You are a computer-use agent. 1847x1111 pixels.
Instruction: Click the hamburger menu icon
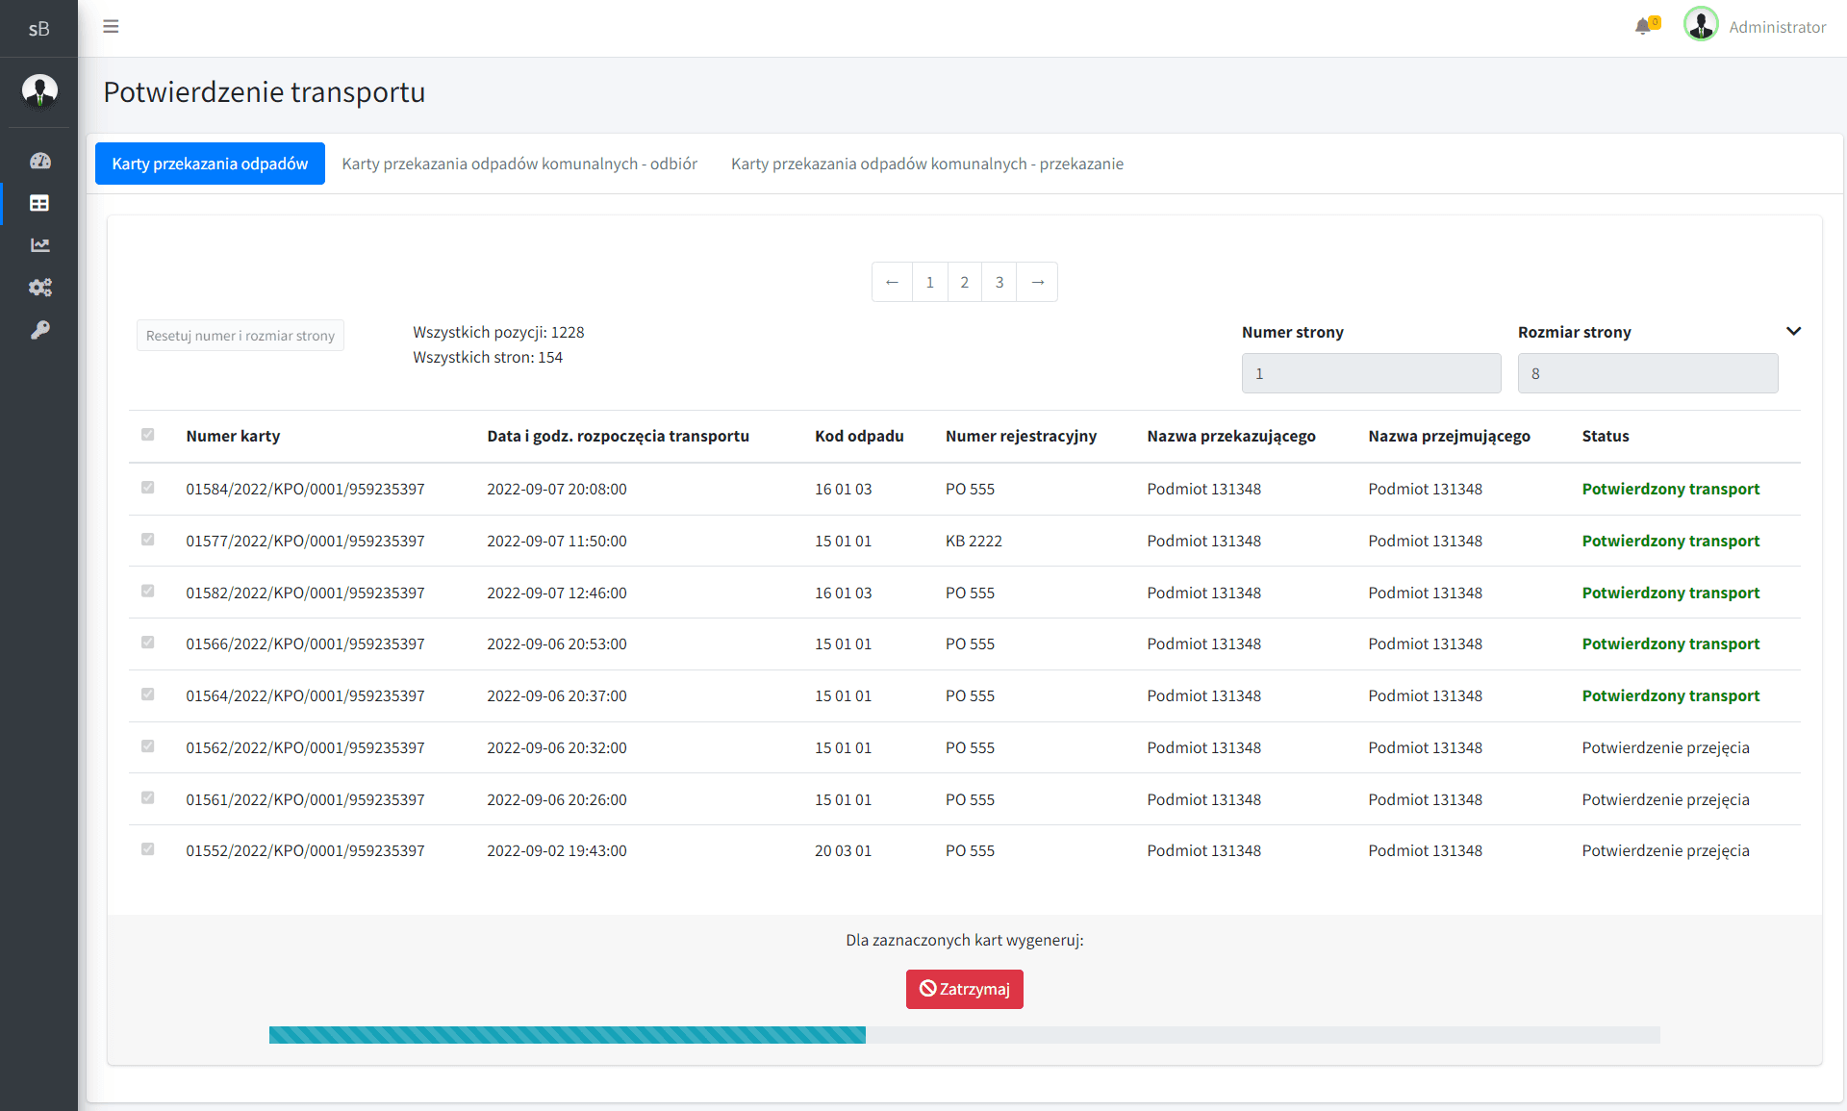coord(111,26)
